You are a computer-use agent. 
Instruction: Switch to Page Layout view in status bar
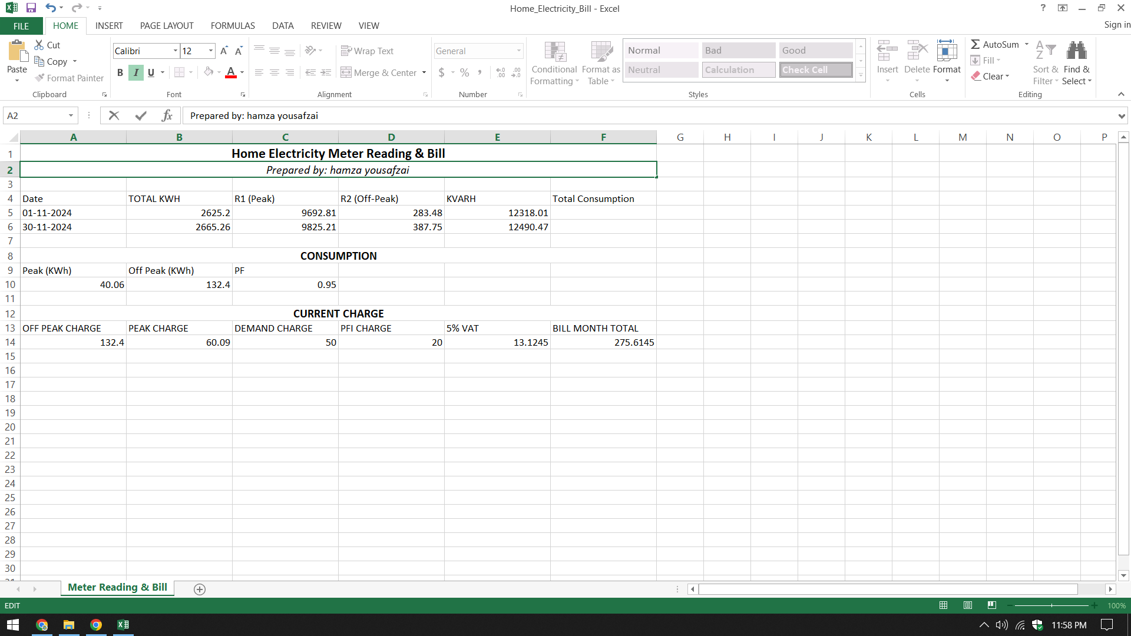point(968,605)
